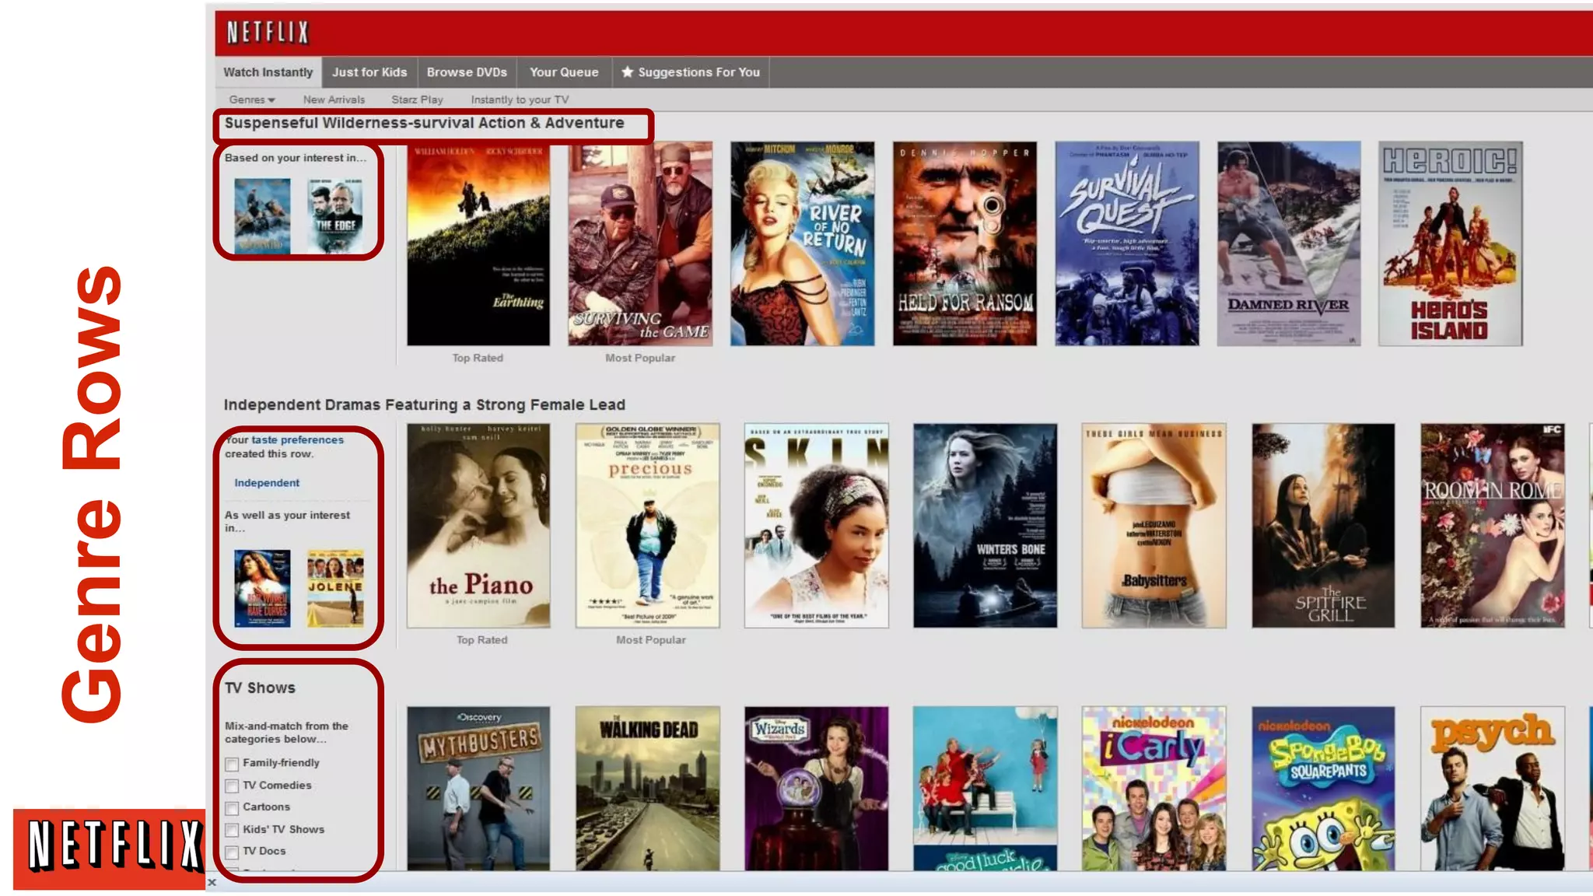This screenshot has width=1593, height=896.
Task: Open the Psych poster
Action: click(x=1493, y=788)
